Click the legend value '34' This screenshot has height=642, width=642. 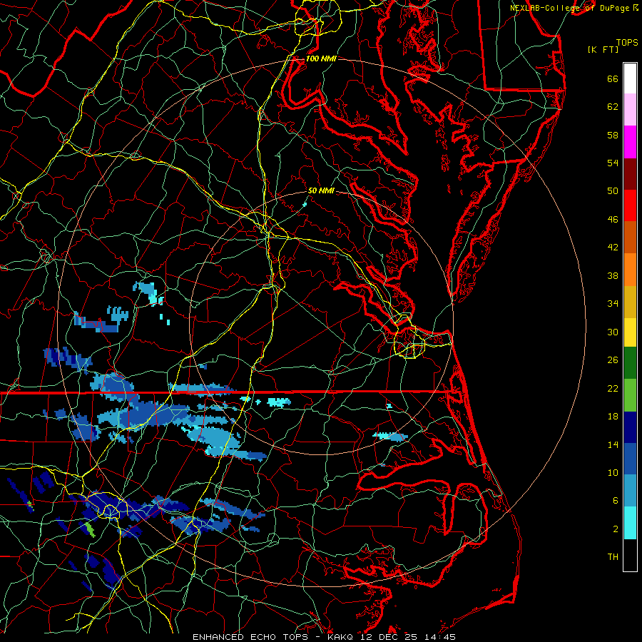[613, 304]
